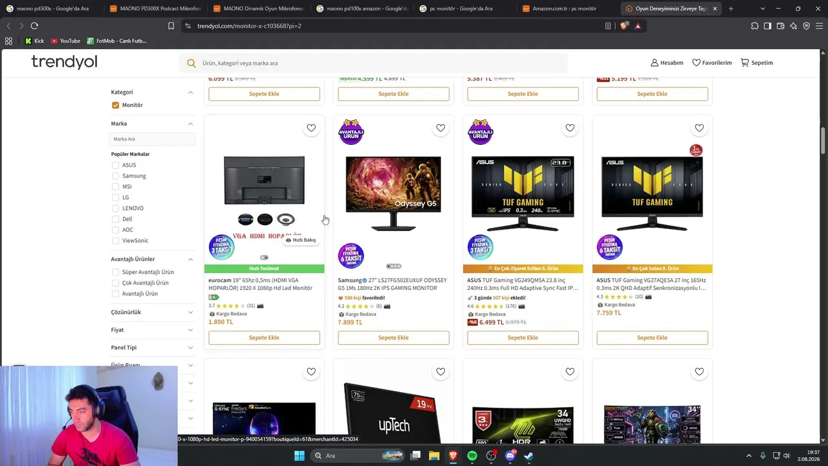
Task: Favorite the ASUS VG249QM5A monitor
Action: [570, 128]
